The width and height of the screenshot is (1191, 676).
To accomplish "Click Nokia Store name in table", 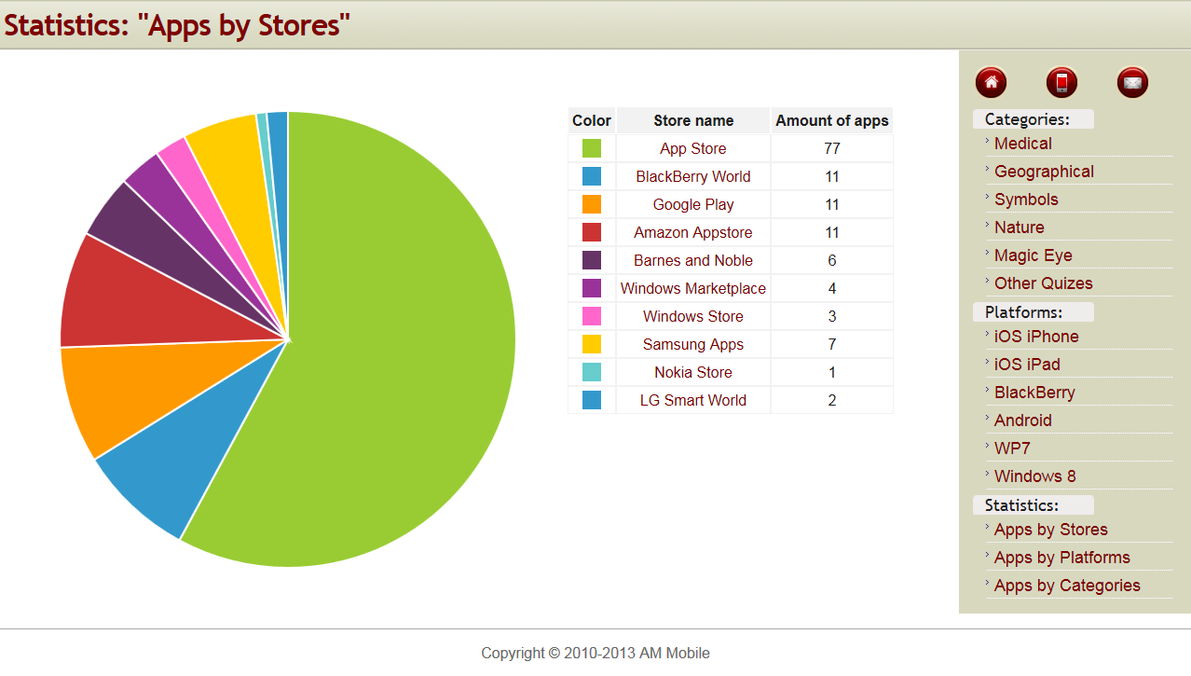I will (x=693, y=372).
